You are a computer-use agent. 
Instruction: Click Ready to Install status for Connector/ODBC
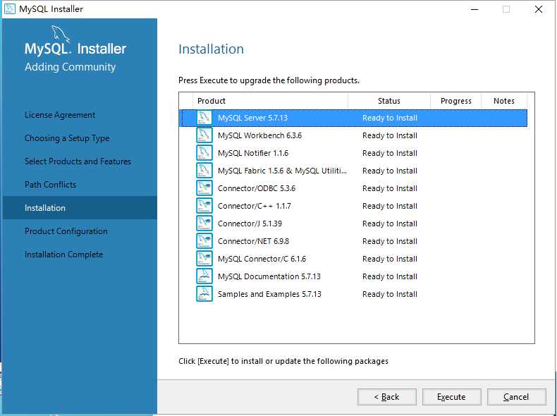pos(390,188)
